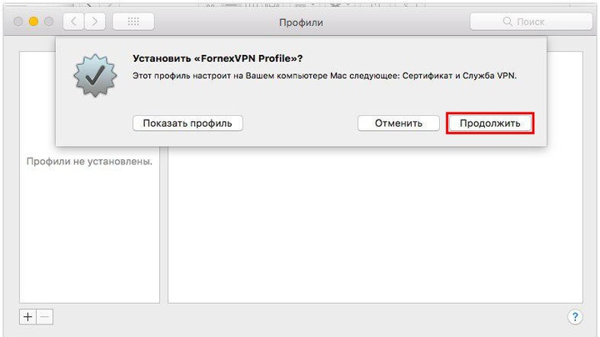
Task: Go forward with the right arrow button
Action: tap(94, 22)
